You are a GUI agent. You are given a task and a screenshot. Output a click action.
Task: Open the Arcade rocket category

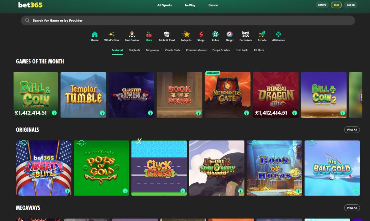[x=262, y=37]
